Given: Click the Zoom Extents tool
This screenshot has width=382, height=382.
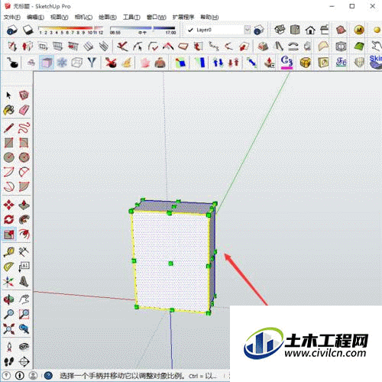Looking at the screenshot, I should [x=8, y=329].
